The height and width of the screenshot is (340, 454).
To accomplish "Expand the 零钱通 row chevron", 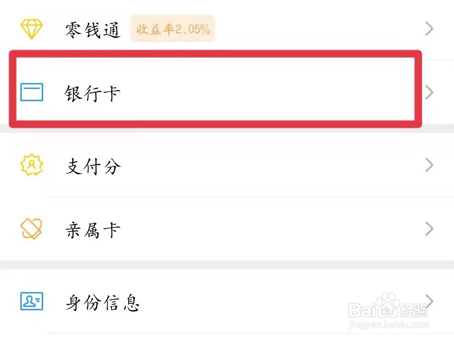I will (x=429, y=29).
